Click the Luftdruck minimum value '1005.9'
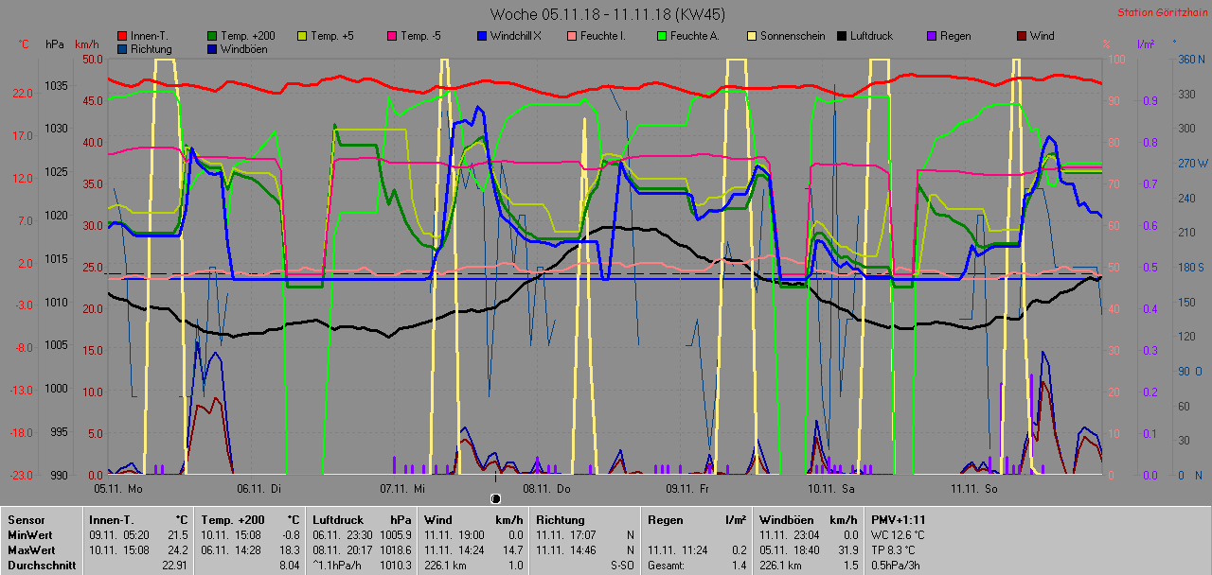1212x575 pixels. (x=396, y=535)
